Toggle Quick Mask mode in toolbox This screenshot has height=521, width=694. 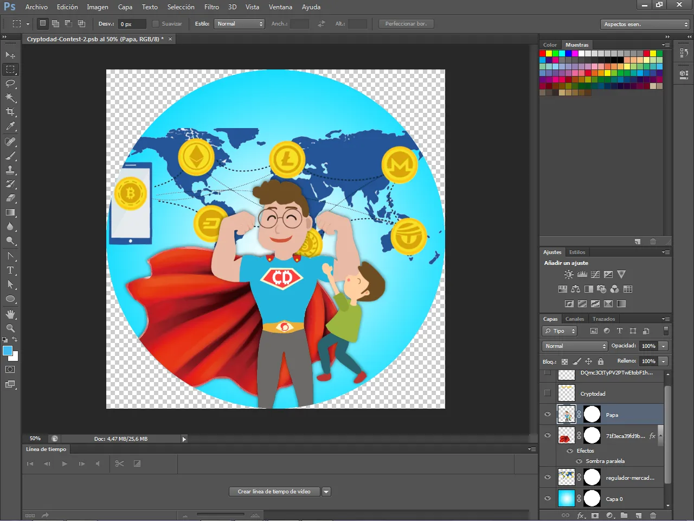tap(10, 370)
